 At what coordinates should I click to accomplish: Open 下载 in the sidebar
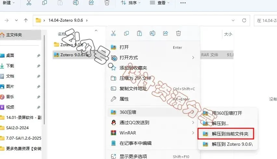pos(10,66)
